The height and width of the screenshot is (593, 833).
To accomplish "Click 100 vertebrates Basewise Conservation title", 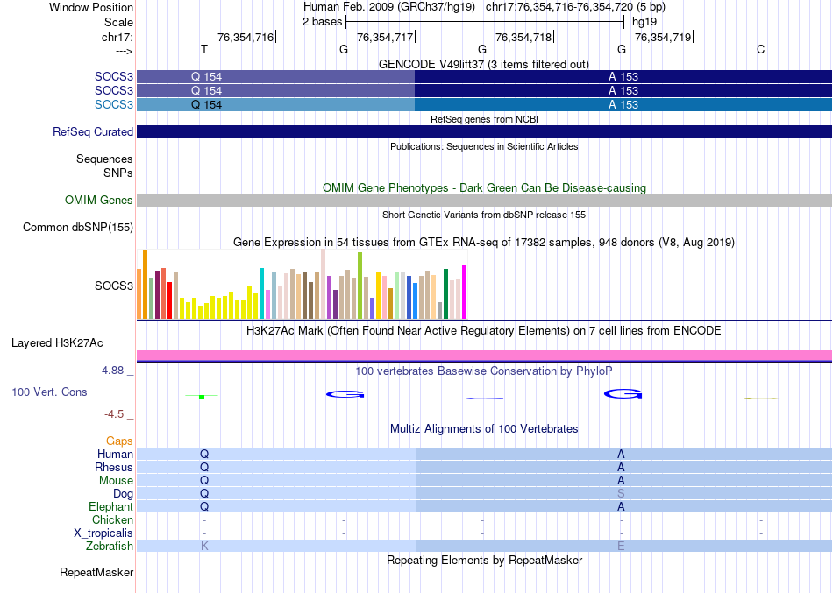I will point(483,371).
